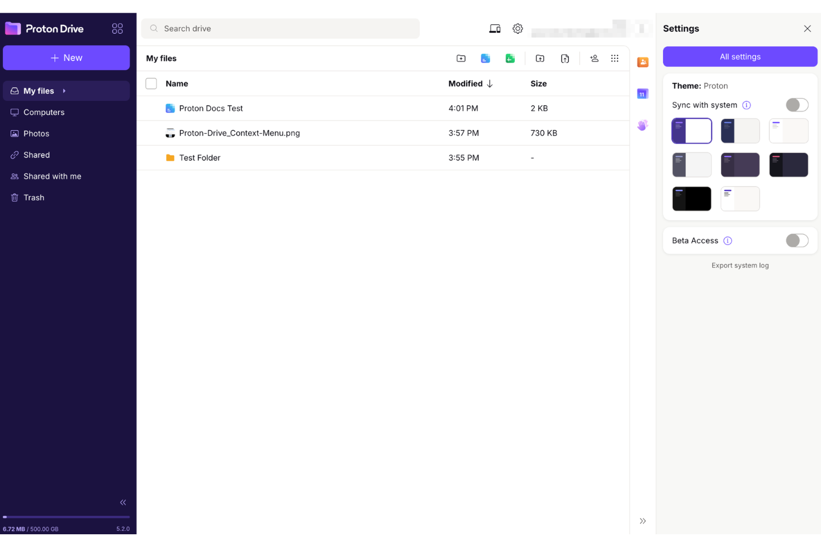
Task: Open the desktop/mobile apps download icon
Action: (495, 28)
